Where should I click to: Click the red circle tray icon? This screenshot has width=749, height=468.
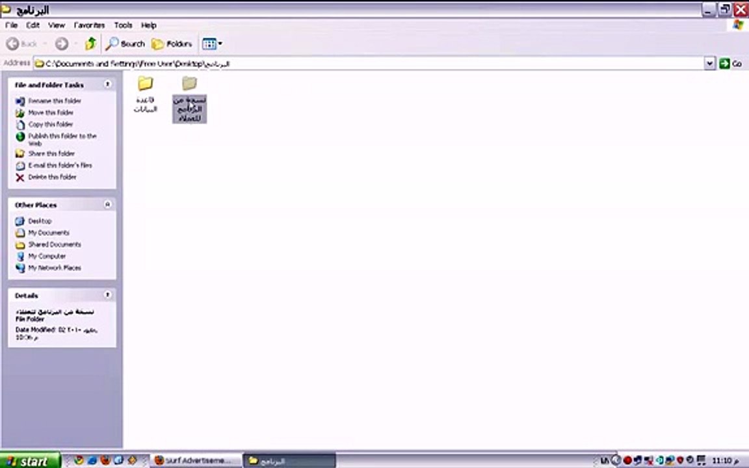click(x=627, y=460)
